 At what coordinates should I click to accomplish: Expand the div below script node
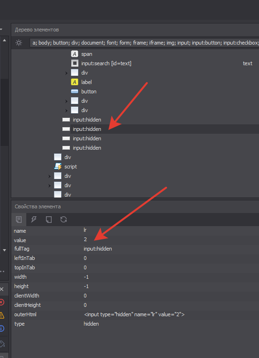click(x=49, y=176)
